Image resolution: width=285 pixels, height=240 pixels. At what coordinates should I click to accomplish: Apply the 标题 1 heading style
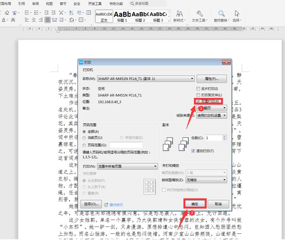click(122, 16)
